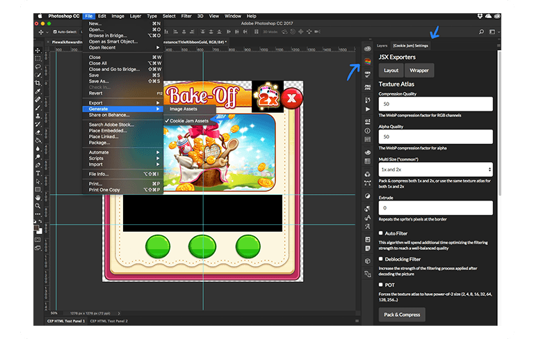Open the Creative Cloud Libraries panel icon
The height and width of the screenshot is (339, 534).
367,49
